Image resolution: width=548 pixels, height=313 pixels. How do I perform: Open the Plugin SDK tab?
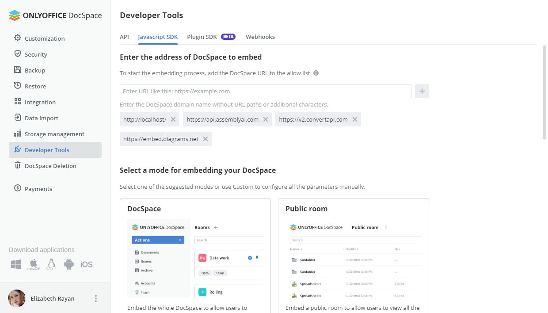202,37
